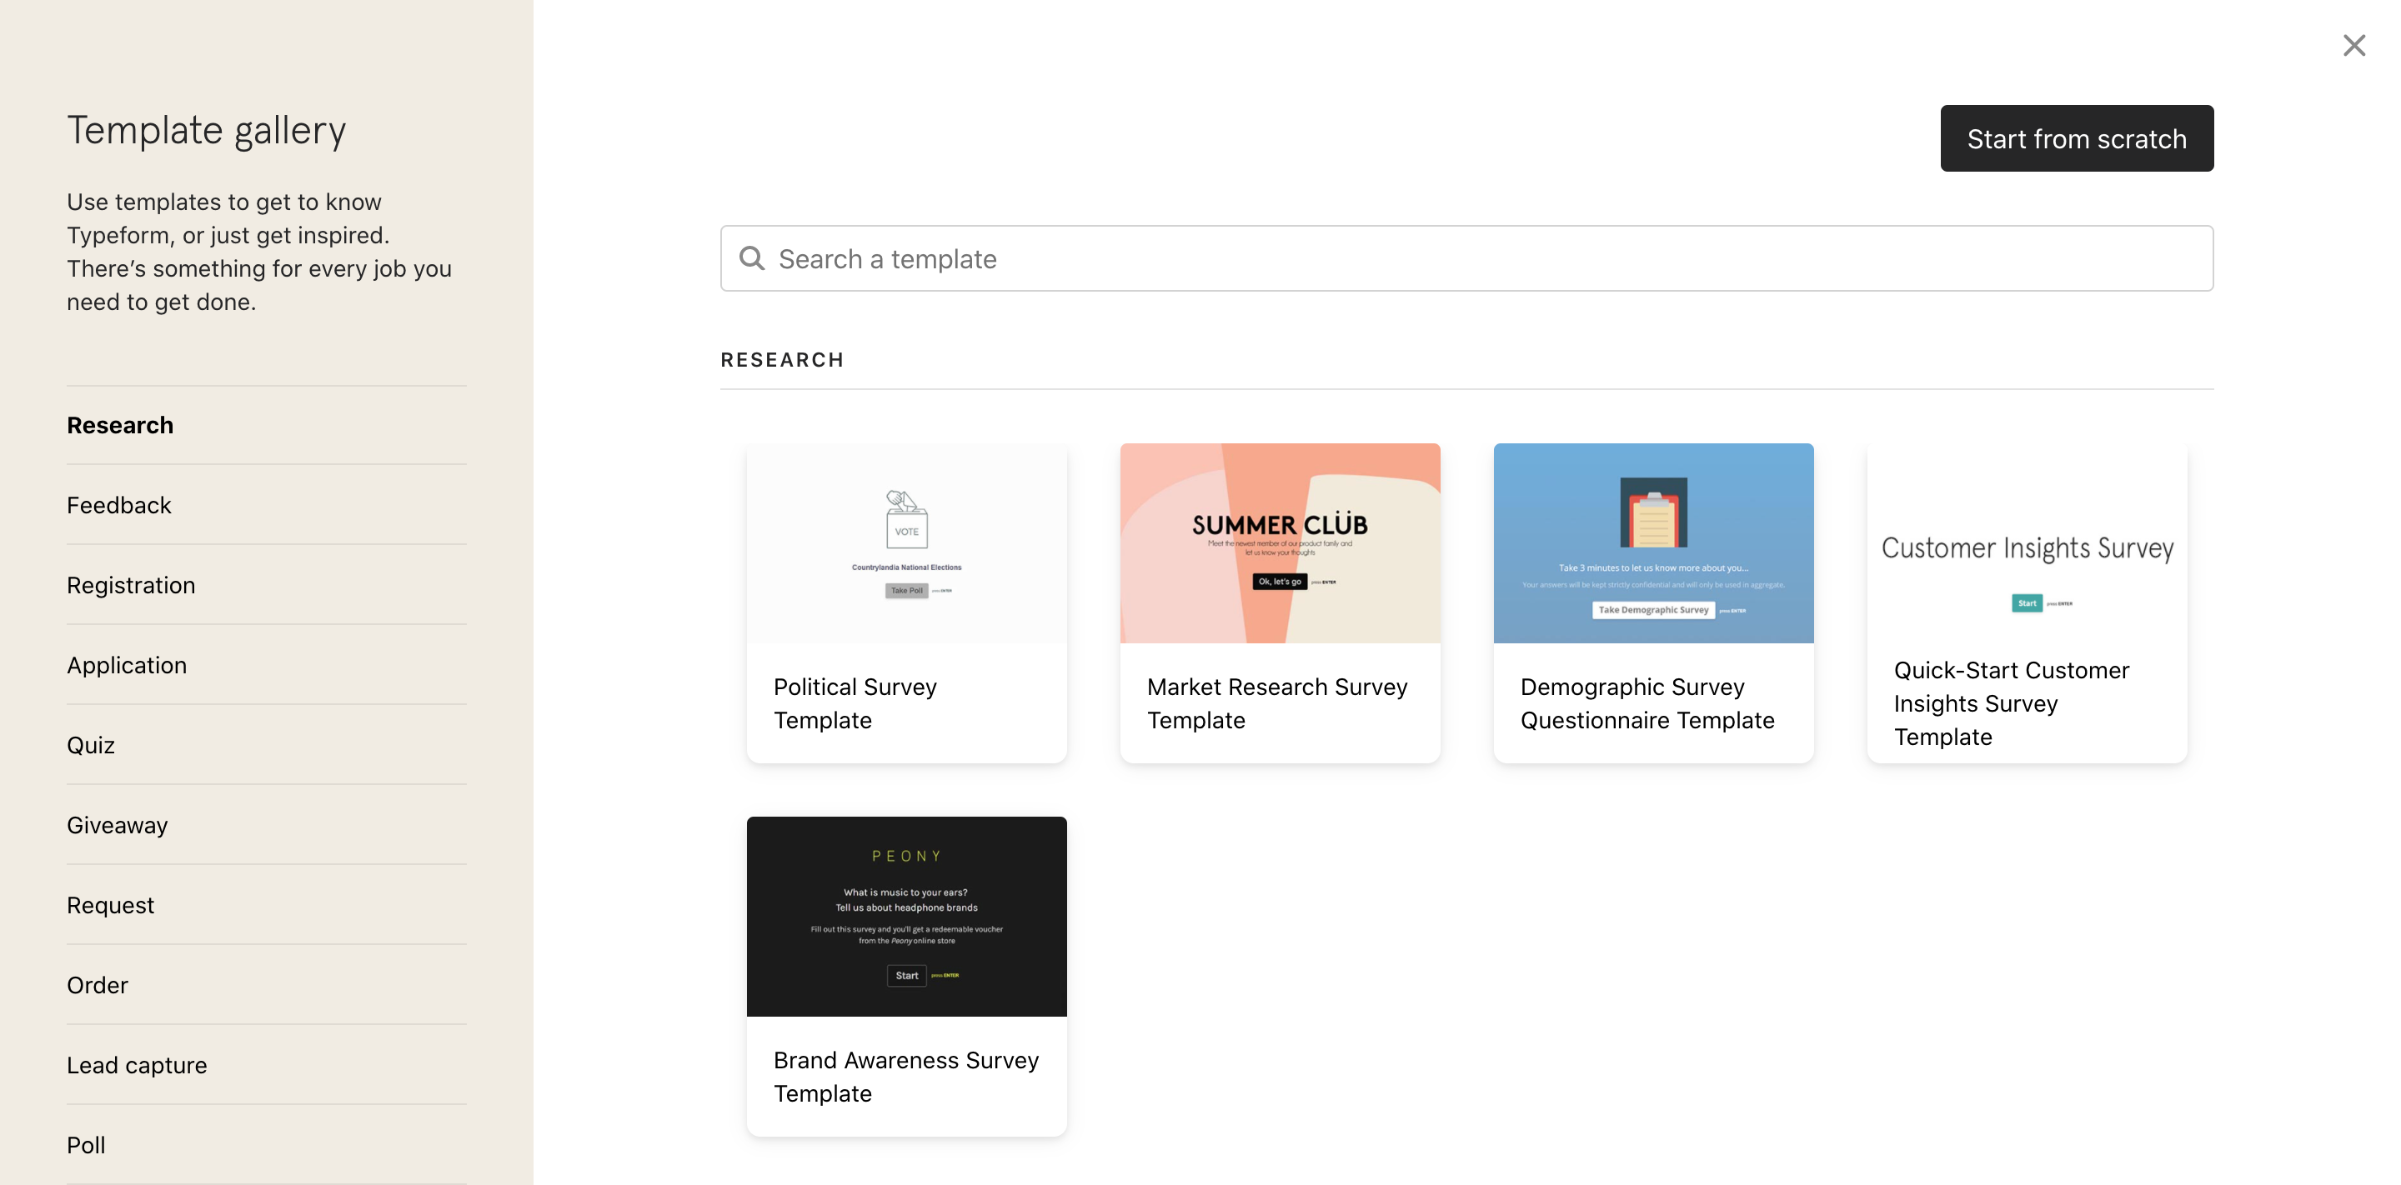The width and height of the screenshot is (2401, 1185).
Task: Focus the Search a template field
Action: [x=1466, y=258]
